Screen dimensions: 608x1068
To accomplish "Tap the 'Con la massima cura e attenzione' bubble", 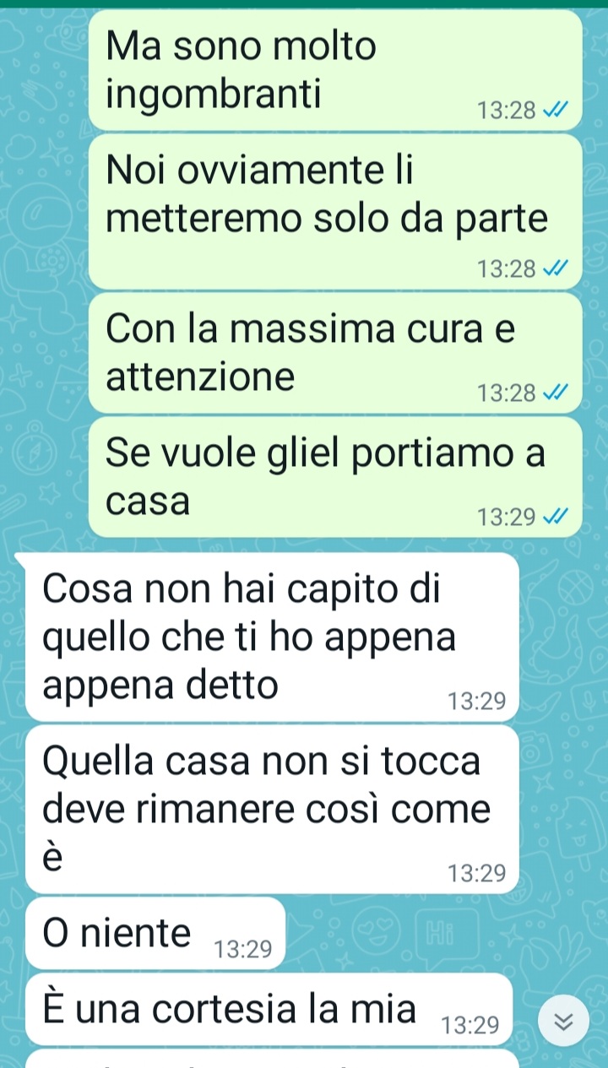I will (335, 353).
